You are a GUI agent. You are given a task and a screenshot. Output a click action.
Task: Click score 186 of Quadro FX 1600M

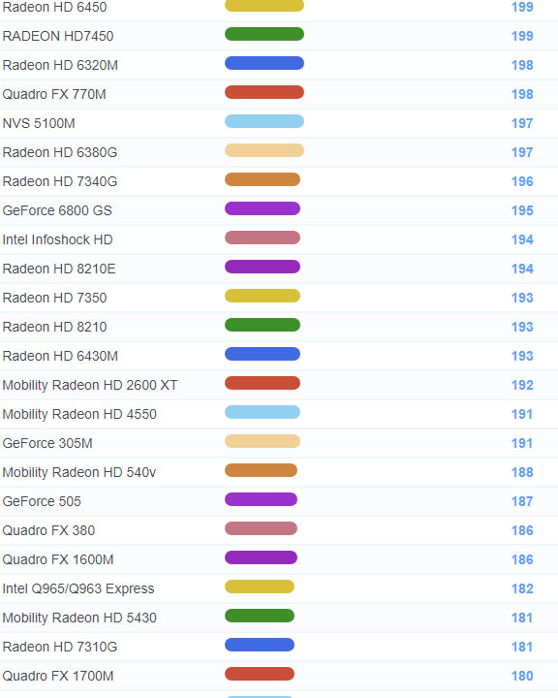point(522,559)
